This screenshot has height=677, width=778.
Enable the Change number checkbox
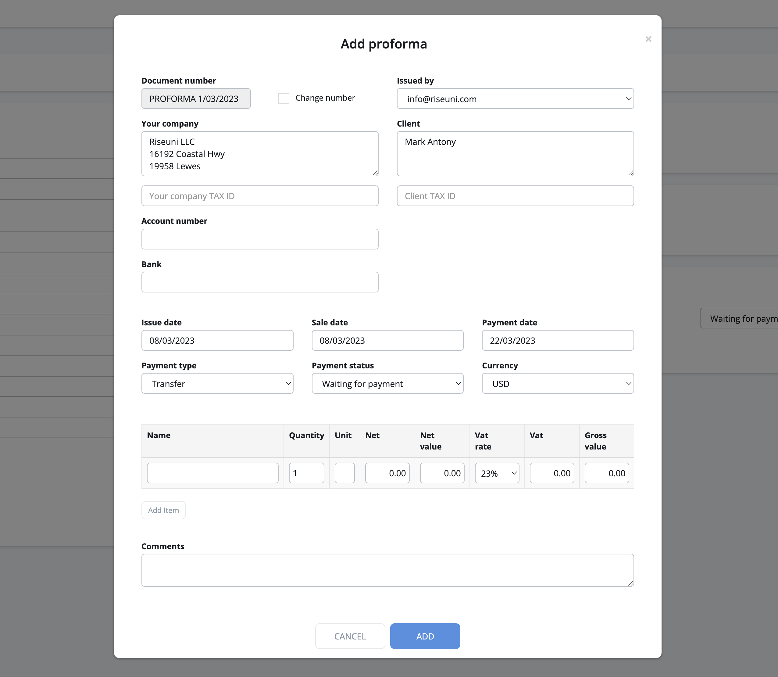point(284,98)
